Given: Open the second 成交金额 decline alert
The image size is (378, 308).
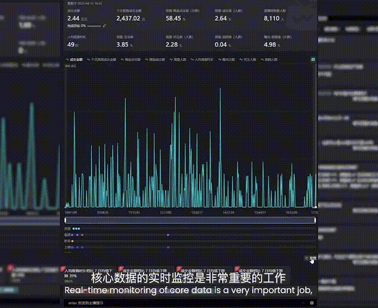Looking at the screenshot, I should (143, 270).
